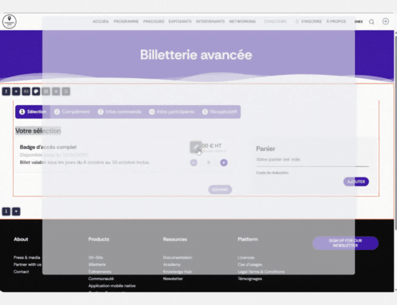The width and height of the screenshot is (397, 305).
Task: Click the Panier heading
Action: 265,149
